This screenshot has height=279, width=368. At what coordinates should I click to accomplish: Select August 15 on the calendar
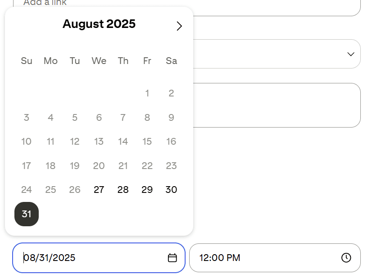click(x=147, y=142)
